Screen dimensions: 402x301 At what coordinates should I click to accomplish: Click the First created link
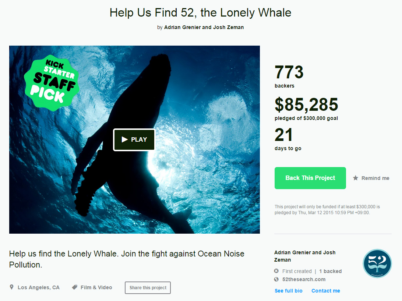[297, 271]
